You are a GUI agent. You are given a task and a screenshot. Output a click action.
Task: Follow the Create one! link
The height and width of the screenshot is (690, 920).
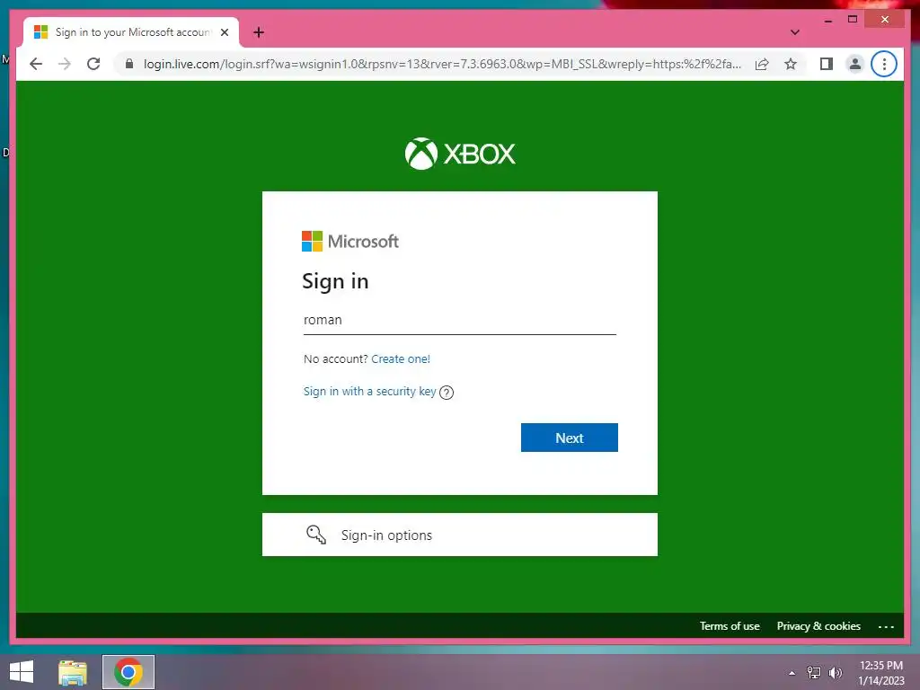(x=400, y=359)
